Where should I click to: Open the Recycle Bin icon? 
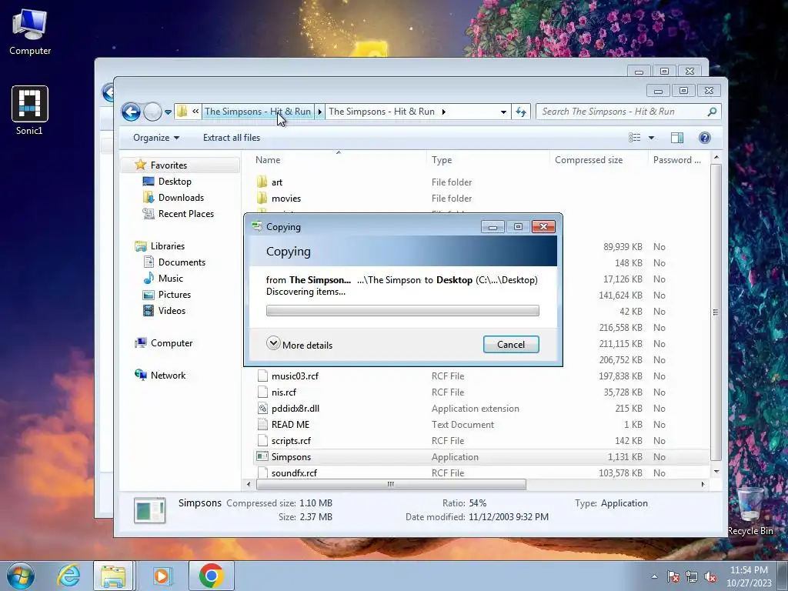(750, 512)
